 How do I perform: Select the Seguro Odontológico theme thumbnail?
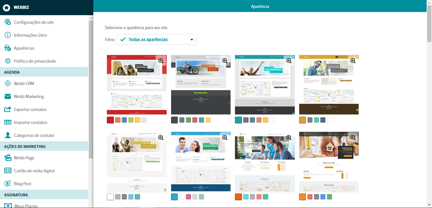pyautogui.click(x=201, y=161)
